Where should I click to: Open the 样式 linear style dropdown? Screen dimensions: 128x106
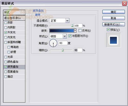pos(65,36)
